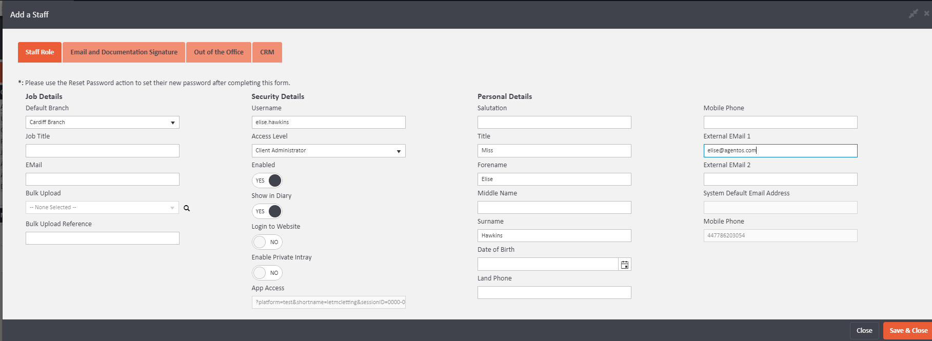
Task: Open the Date of Birth calendar picker
Action: click(625, 265)
